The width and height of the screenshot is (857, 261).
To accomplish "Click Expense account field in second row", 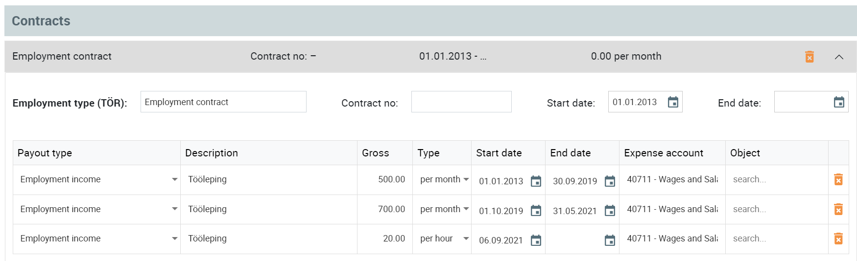I will click(672, 209).
